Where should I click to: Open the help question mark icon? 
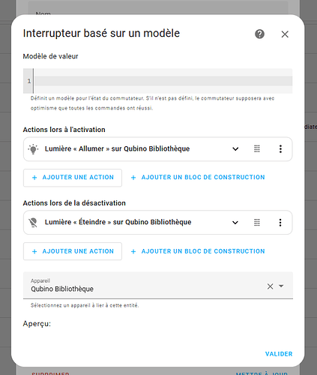tap(259, 34)
